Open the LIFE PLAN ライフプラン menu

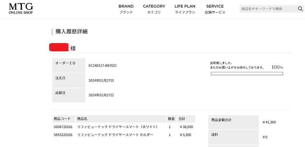coord(185,9)
